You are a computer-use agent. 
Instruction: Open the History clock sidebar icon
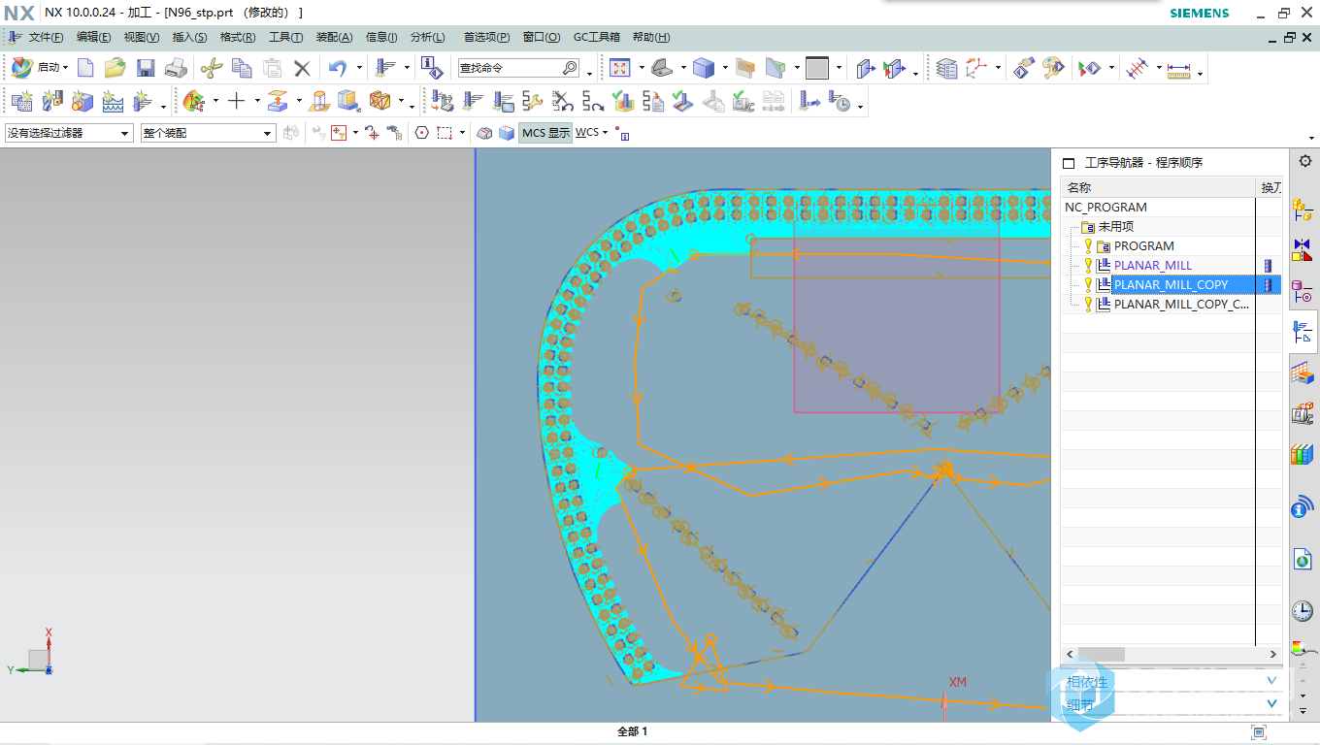click(1303, 611)
